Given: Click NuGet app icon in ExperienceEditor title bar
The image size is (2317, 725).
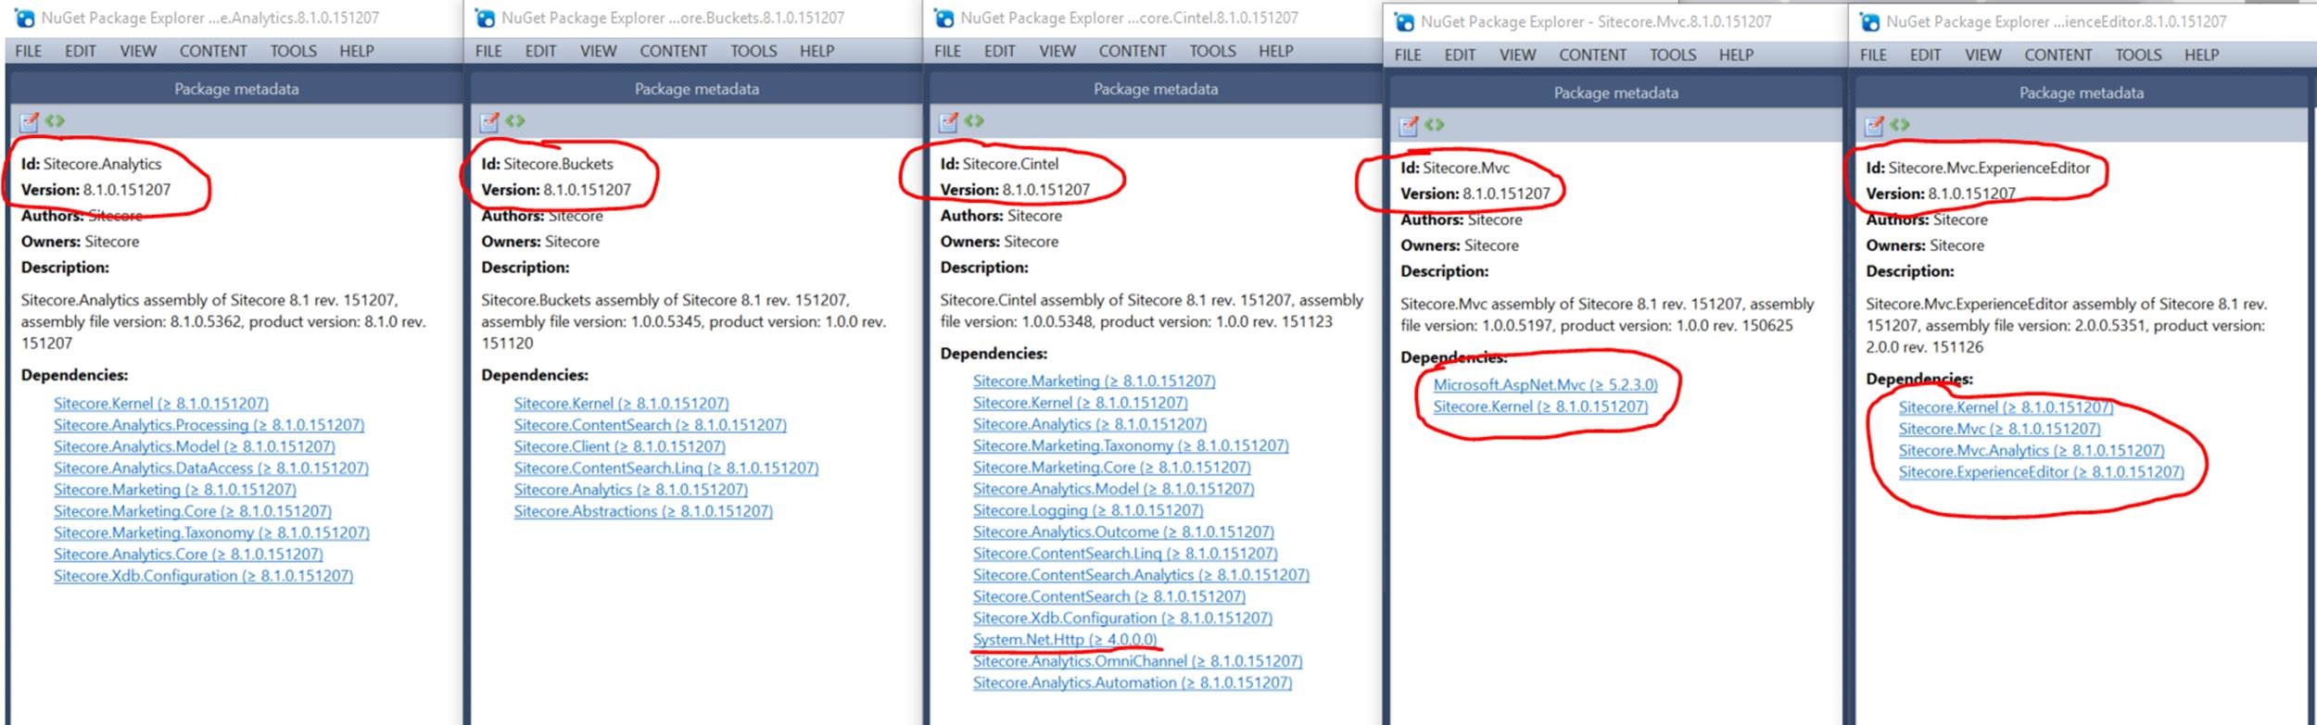Looking at the screenshot, I should click(x=1869, y=21).
